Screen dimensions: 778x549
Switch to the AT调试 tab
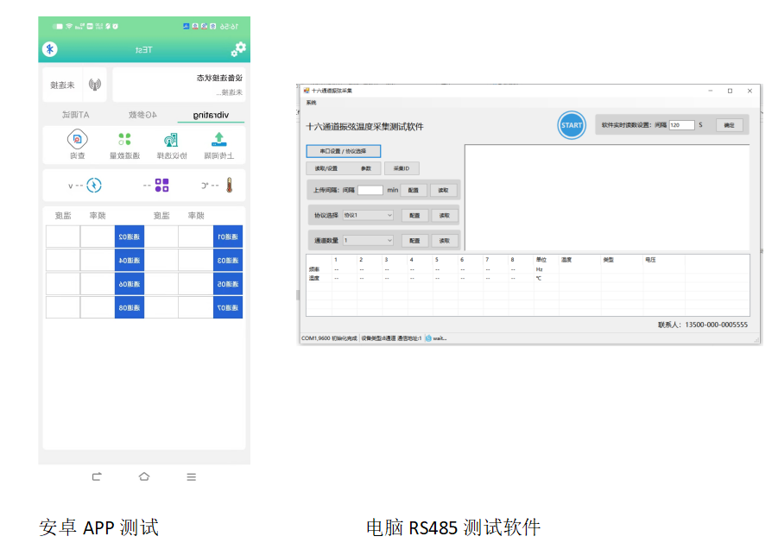[x=76, y=115]
